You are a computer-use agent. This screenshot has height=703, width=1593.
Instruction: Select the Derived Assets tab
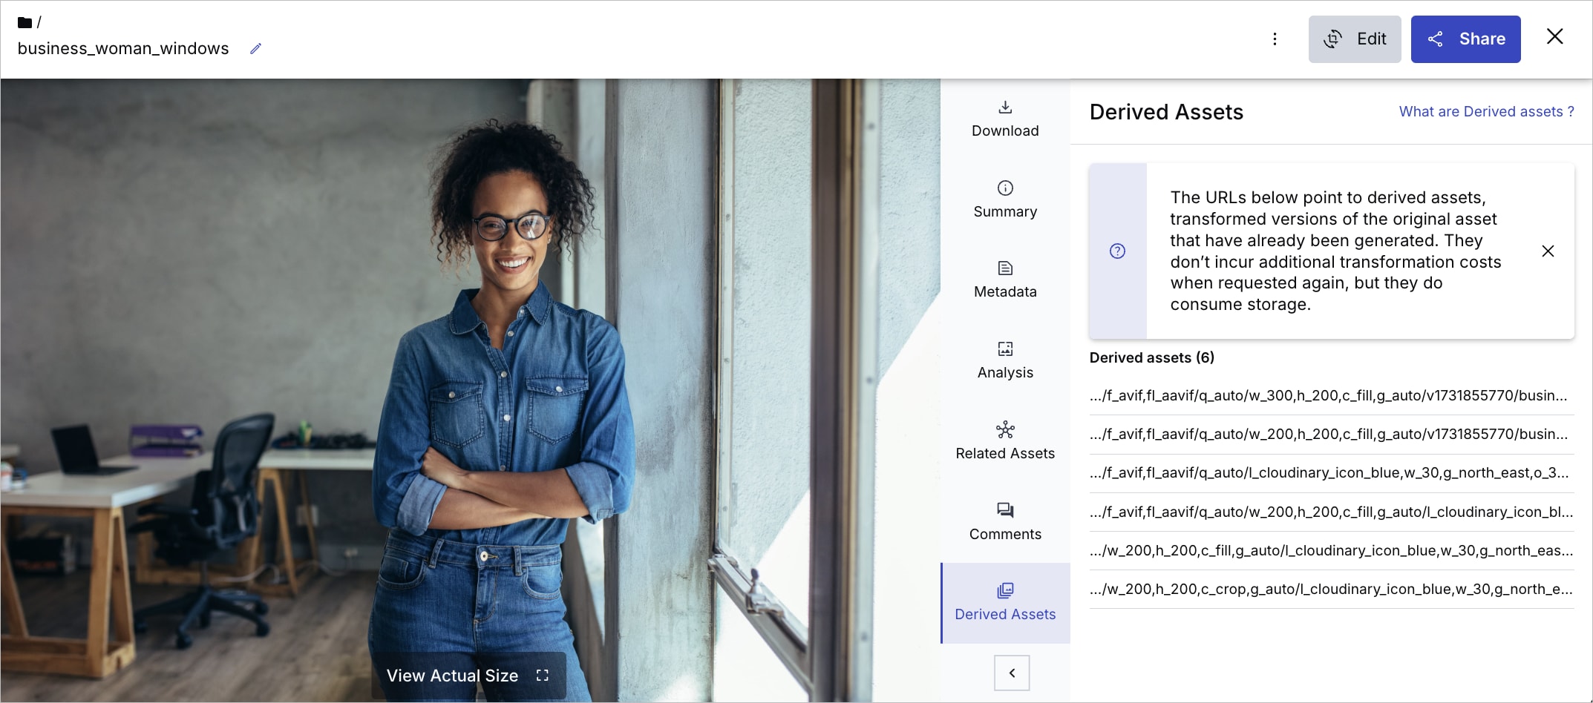pyautogui.click(x=1005, y=603)
